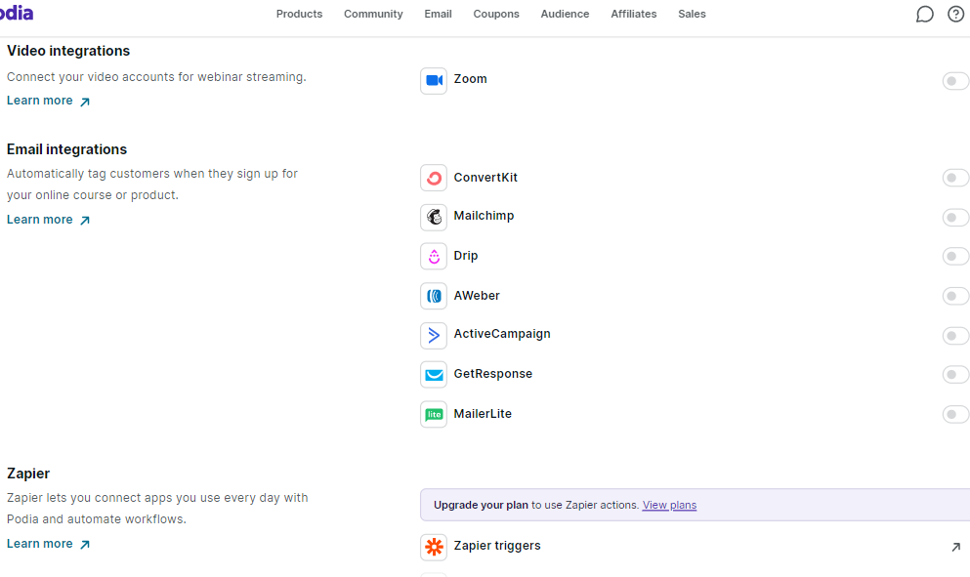Click the GetResponse label

point(493,374)
